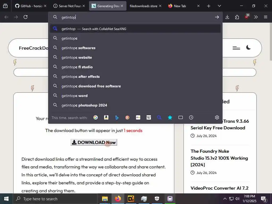Search this time with DuckDuckGo
272x204 pixels.
point(127,117)
